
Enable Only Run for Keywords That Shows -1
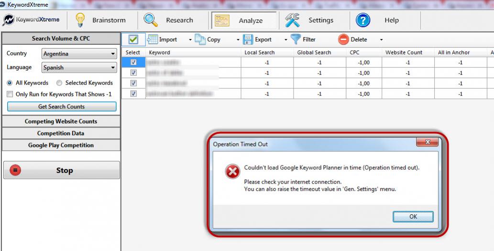click(10, 94)
